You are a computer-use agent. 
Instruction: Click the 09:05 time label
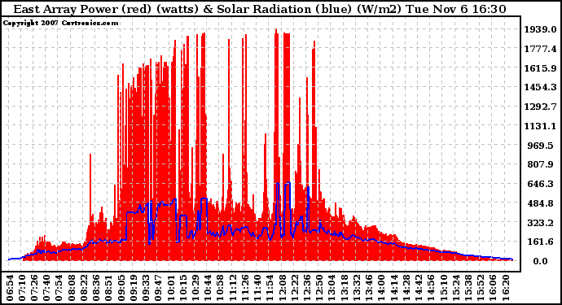pyautogui.click(x=121, y=288)
